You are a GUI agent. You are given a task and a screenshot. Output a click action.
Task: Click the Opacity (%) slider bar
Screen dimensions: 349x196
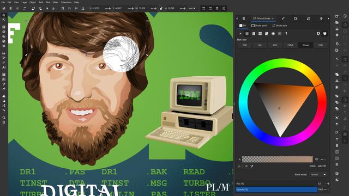pos(276,189)
